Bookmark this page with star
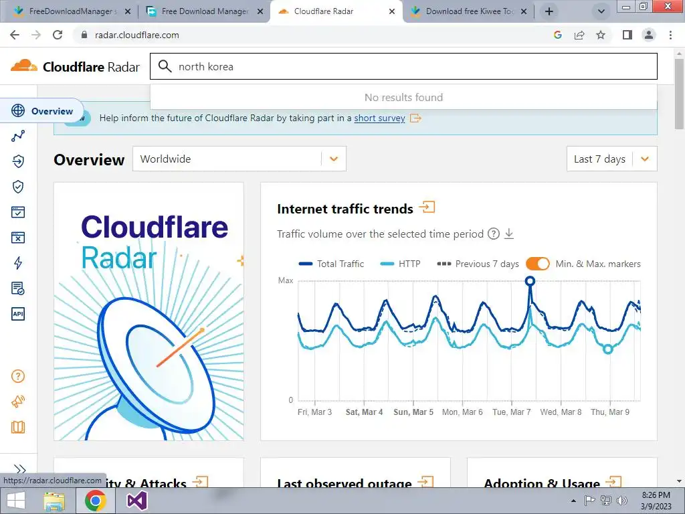This screenshot has width=685, height=514. click(x=601, y=35)
